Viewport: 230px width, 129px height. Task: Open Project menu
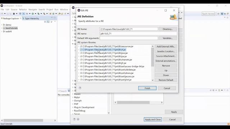click(x=50, y=10)
